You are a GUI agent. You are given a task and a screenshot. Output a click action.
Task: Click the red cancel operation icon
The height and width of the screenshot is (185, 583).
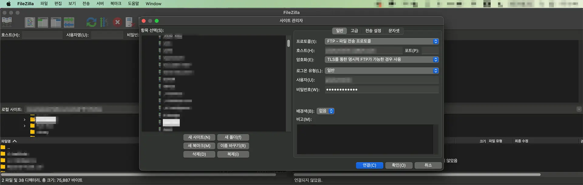click(x=118, y=22)
